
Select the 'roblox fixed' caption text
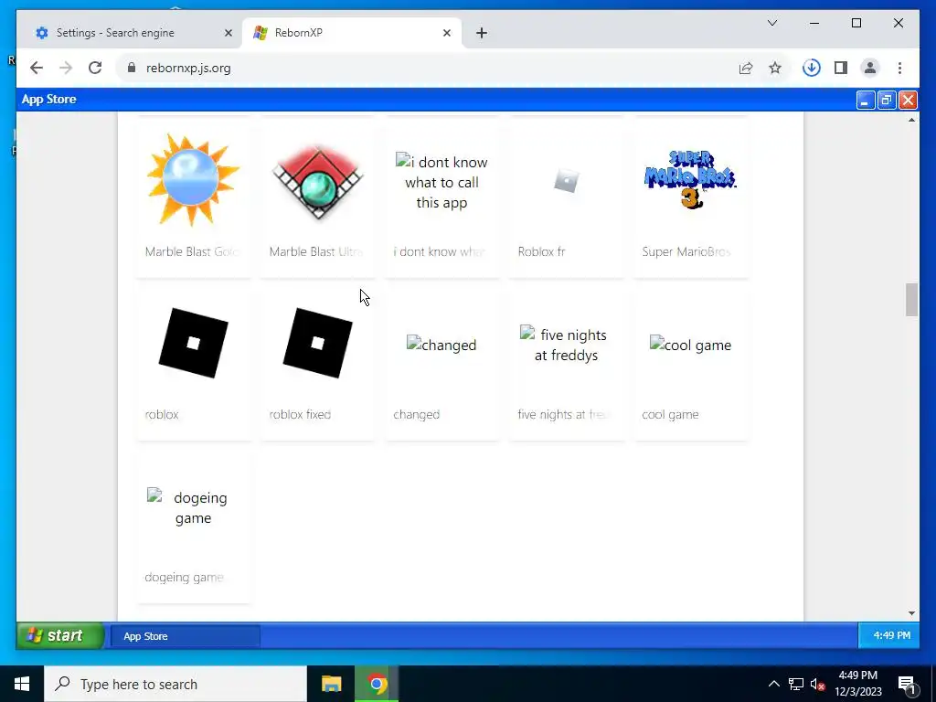300,414
